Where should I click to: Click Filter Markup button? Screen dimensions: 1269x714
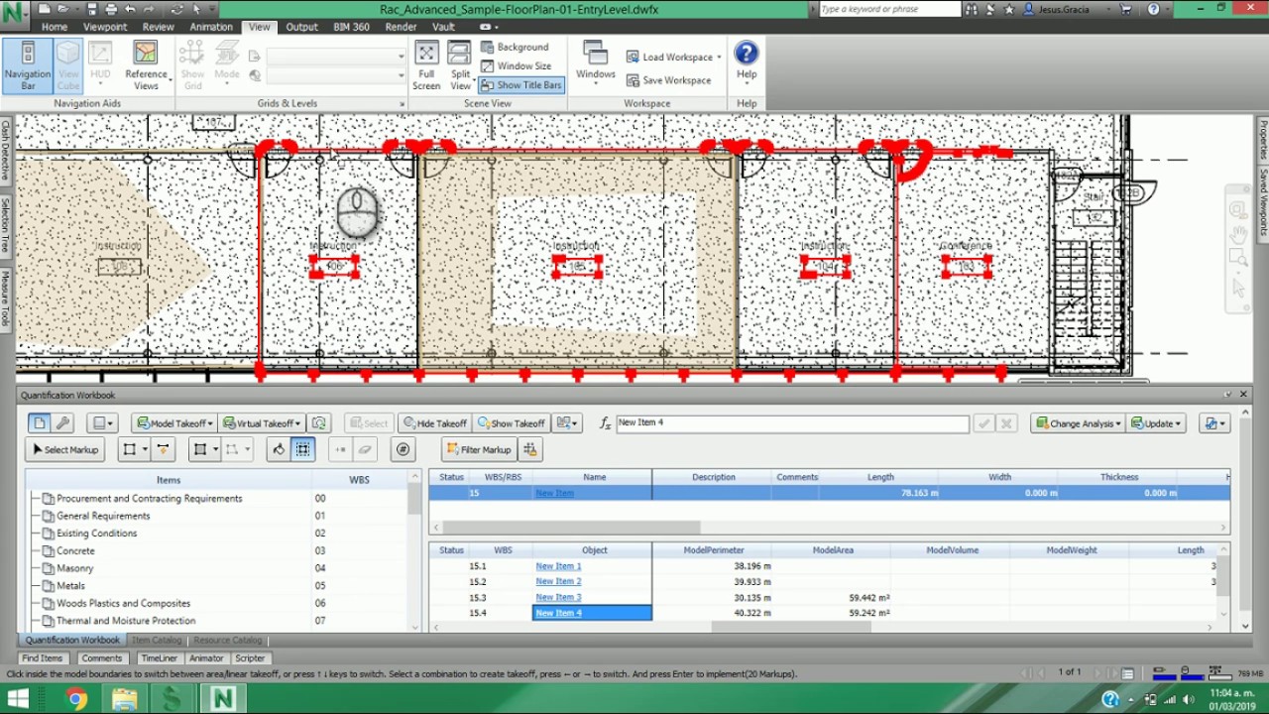click(x=479, y=449)
